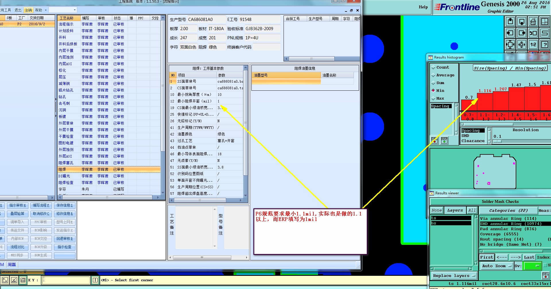551x289 pixels.
Task: Click the grid snap icon beside XY label
Action: (23, 280)
